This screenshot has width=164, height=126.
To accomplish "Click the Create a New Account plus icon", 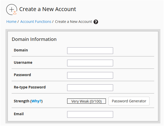I will (x=11, y=10).
